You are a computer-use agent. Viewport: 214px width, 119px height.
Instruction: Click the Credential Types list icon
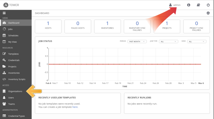tap(4, 116)
